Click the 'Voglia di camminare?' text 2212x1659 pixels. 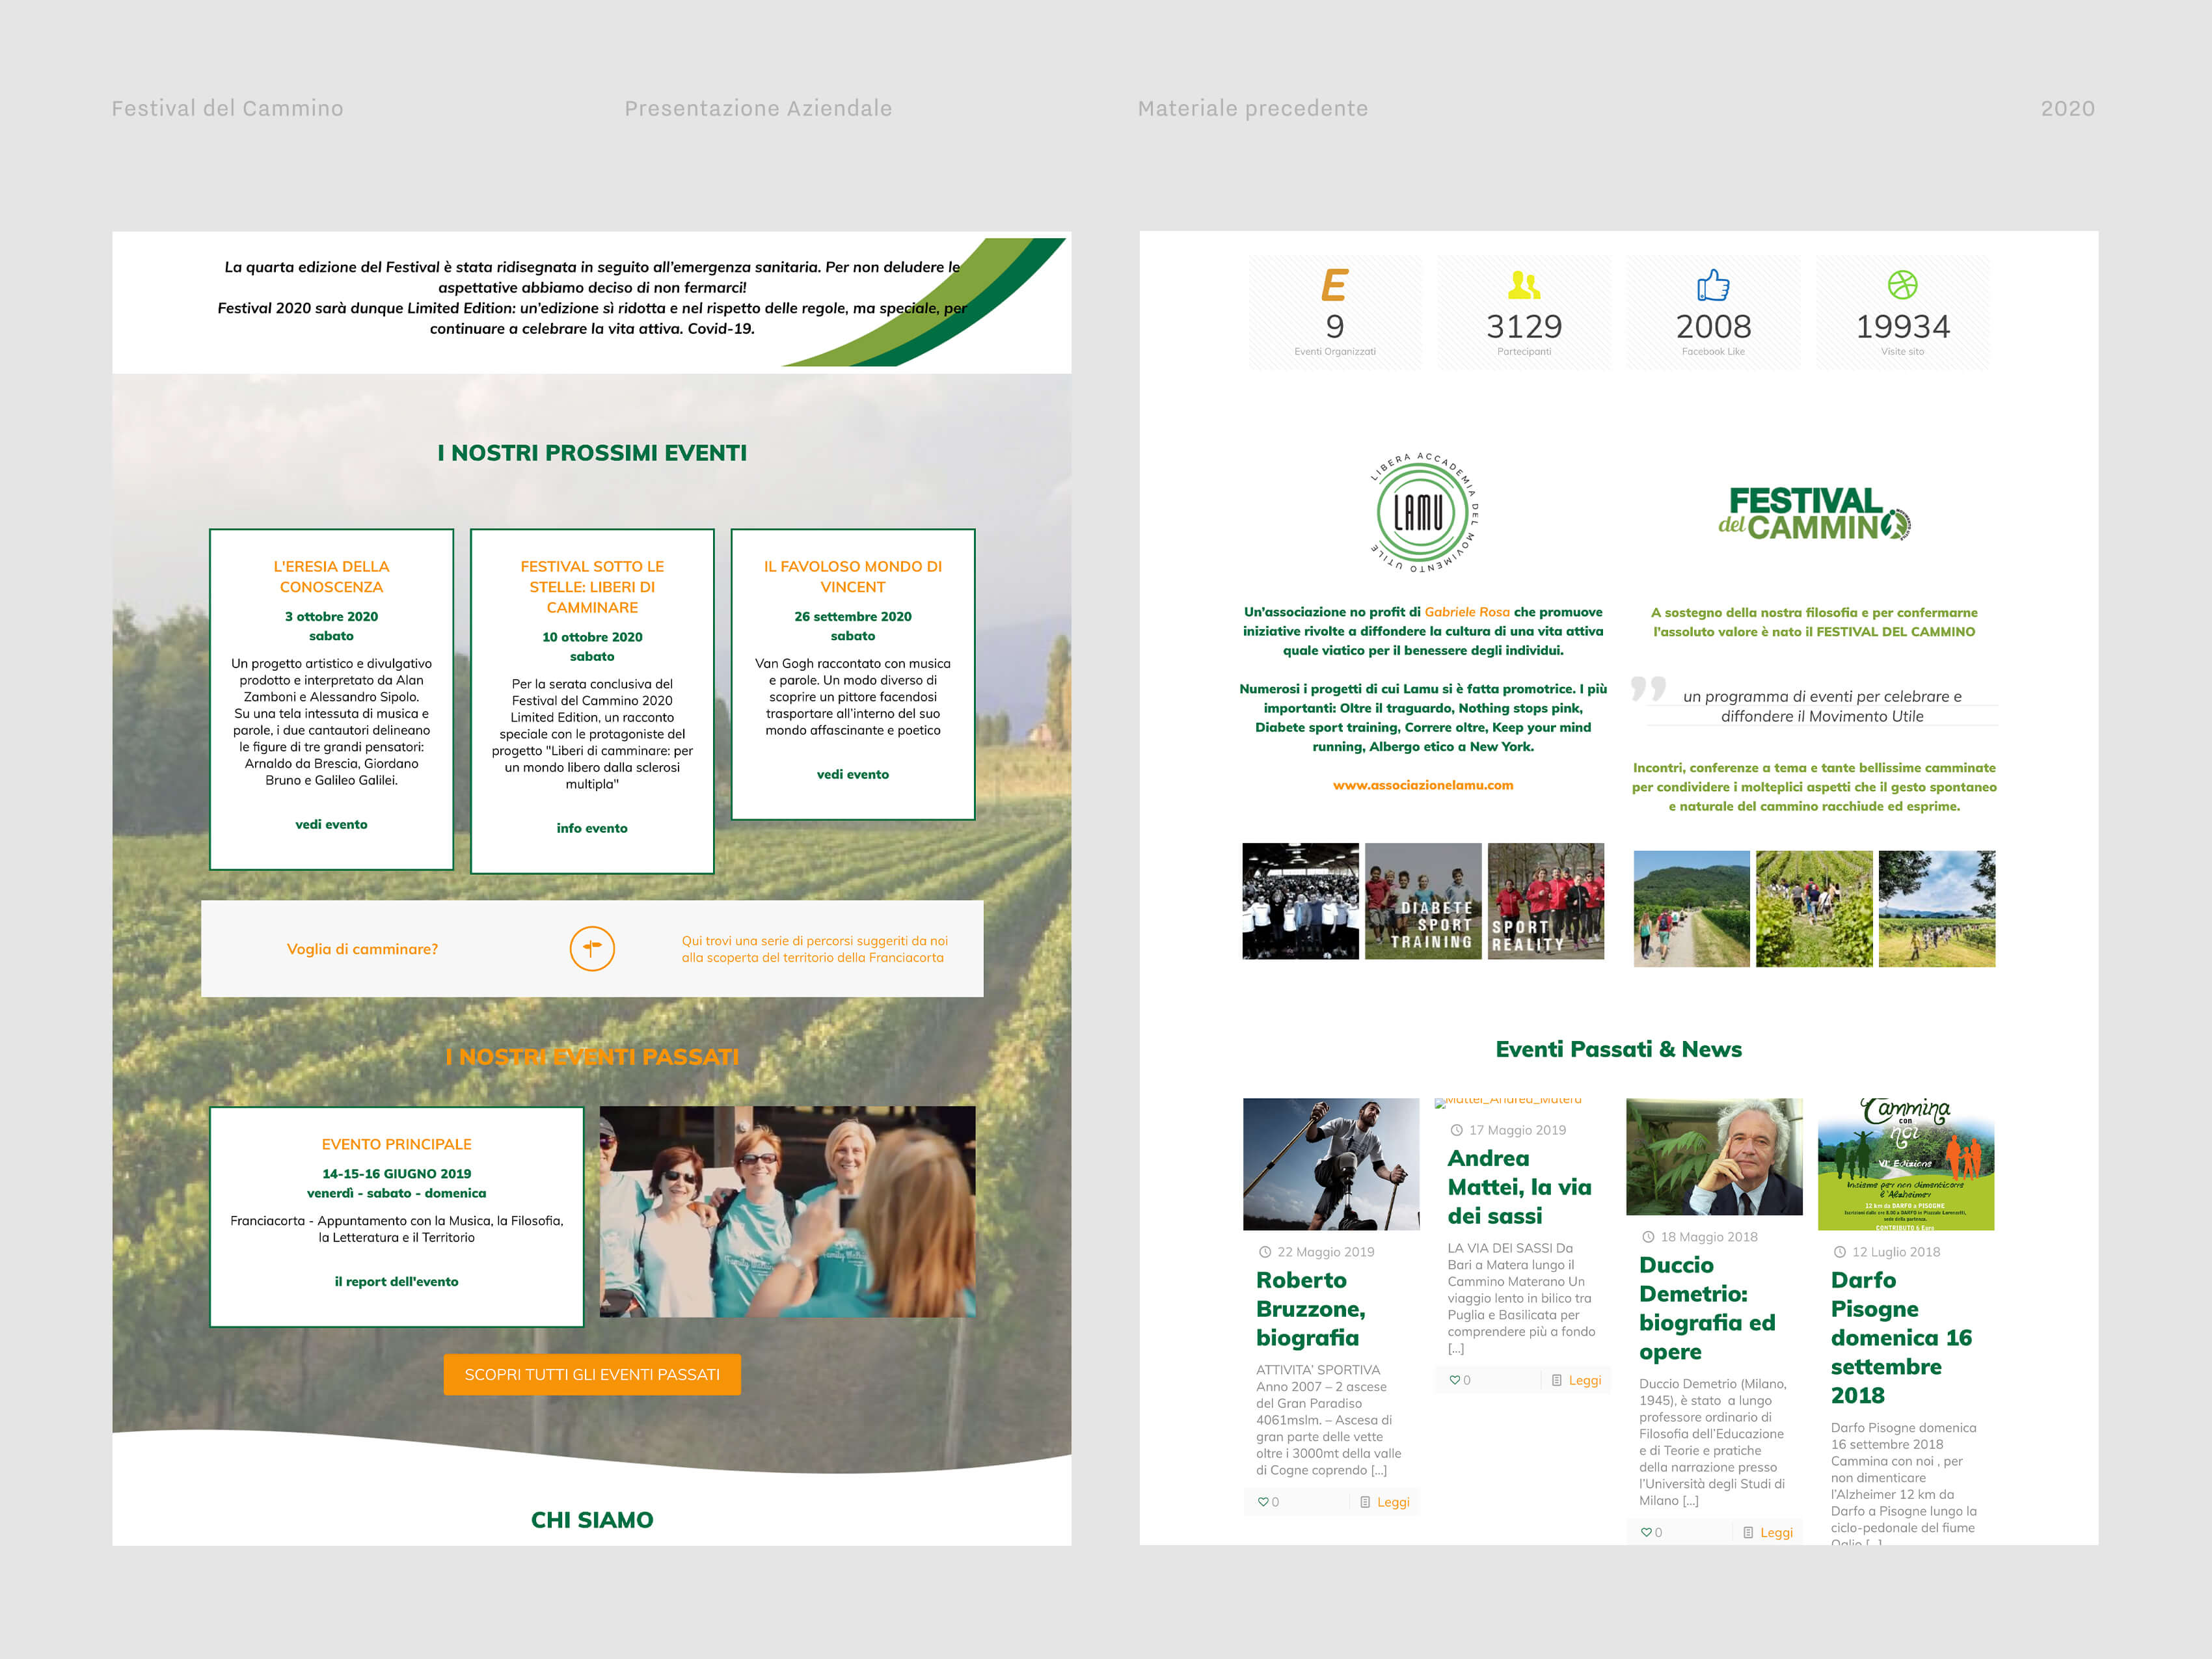362,949
